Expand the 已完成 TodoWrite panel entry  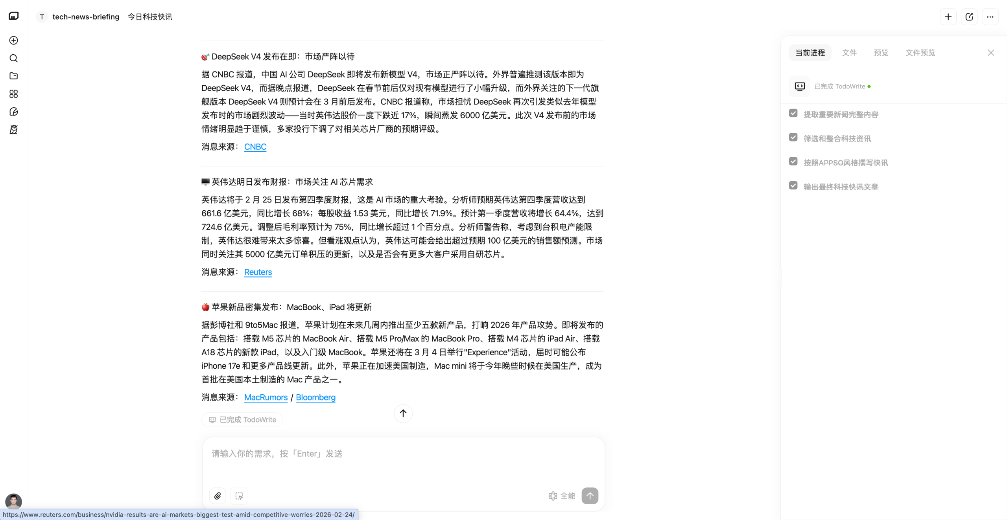tap(839, 86)
